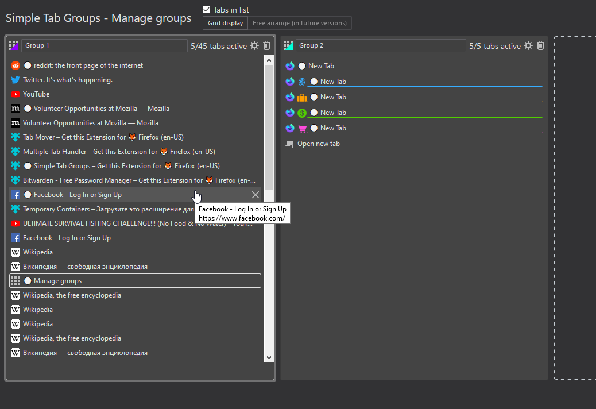Click white circle on green-underlined New Tab
The image size is (596, 409).
(314, 113)
